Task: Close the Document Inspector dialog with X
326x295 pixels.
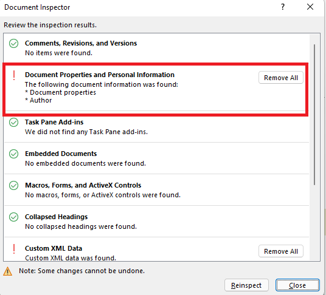Action: [310, 7]
